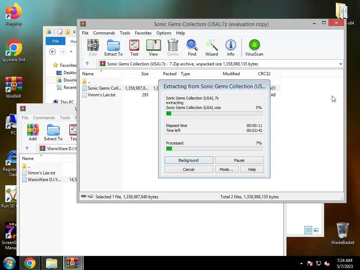Open the Favorites menu
360x270 pixels.
(x=143, y=33)
